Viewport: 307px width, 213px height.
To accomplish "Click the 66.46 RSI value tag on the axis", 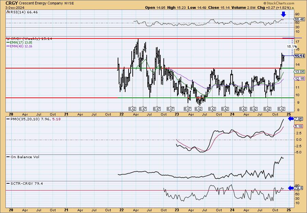I will (299, 19).
